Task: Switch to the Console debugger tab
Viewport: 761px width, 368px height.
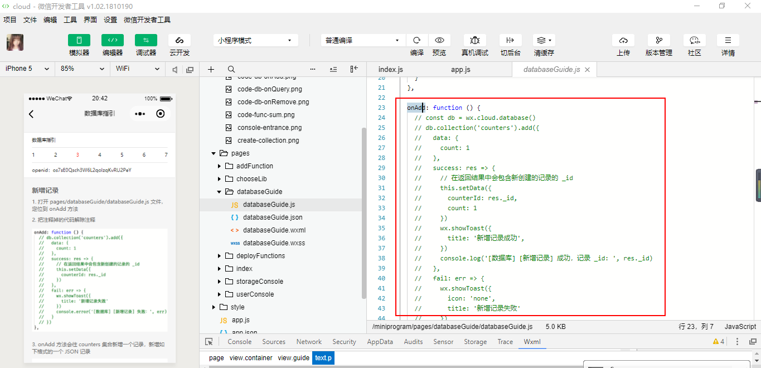Action: [240, 342]
